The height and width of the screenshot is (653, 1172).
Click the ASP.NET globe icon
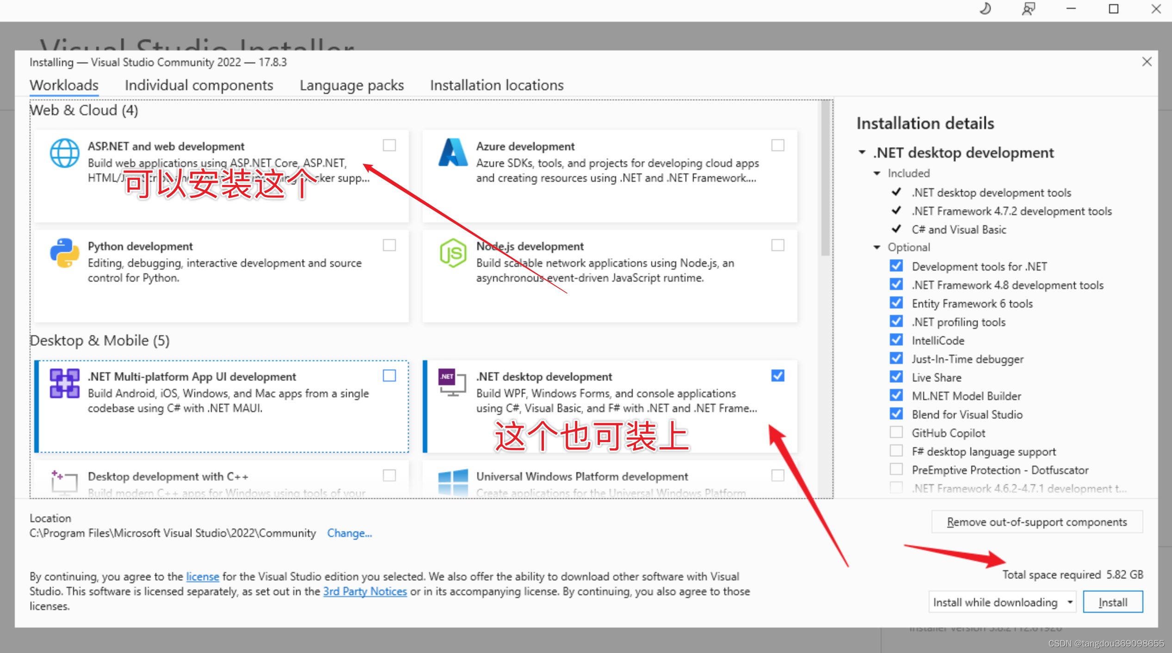[64, 153]
